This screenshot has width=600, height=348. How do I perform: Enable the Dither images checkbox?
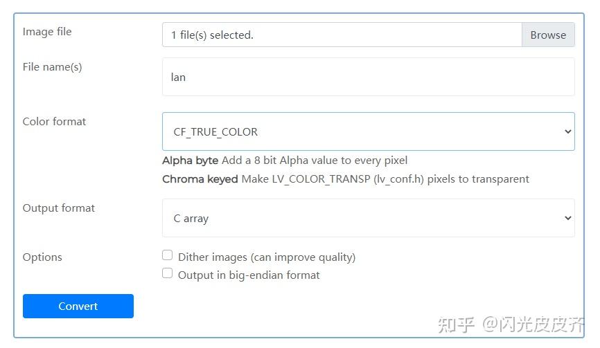point(167,255)
